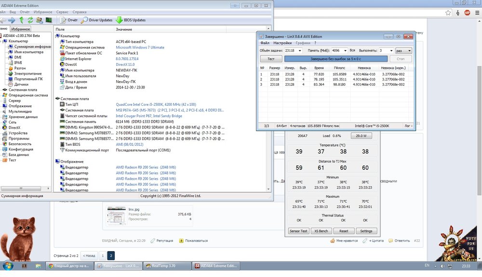Click the Microsoft Windows 7 Ultimate link
The height and width of the screenshot is (277, 482).
140,48
